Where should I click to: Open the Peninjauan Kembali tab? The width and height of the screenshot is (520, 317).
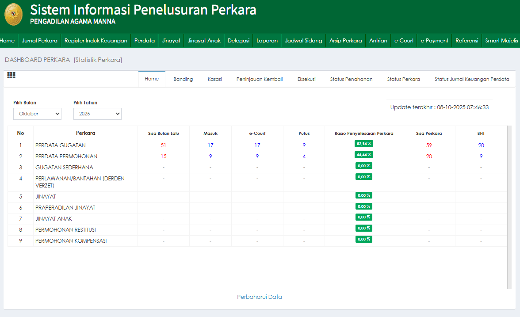pyautogui.click(x=260, y=79)
